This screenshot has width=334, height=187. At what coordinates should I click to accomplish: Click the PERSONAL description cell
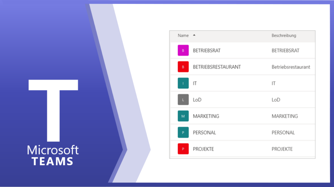[283, 133]
